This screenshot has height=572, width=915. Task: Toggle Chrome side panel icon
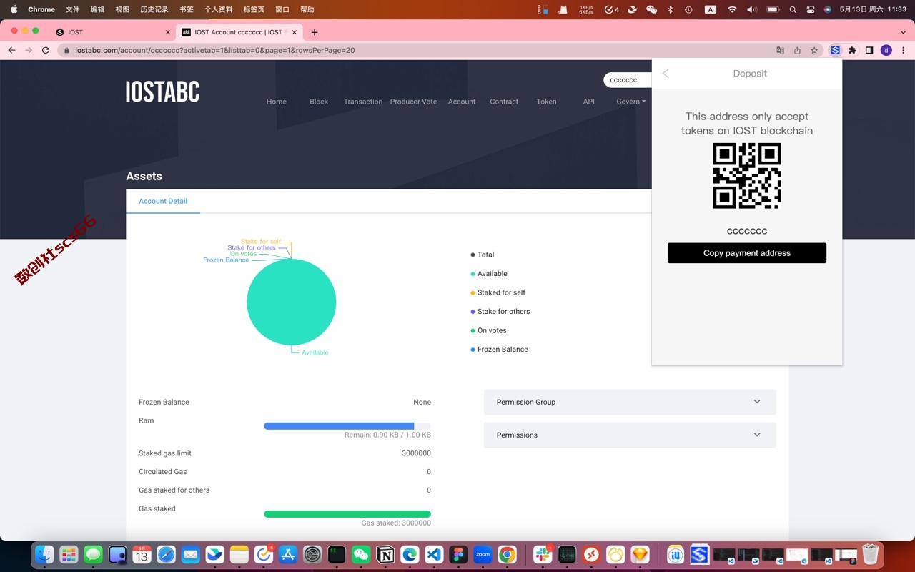click(x=869, y=50)
